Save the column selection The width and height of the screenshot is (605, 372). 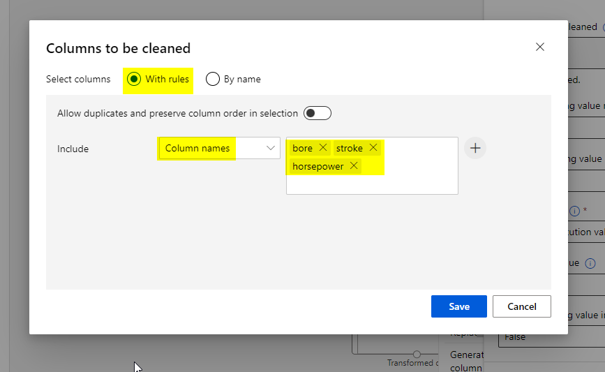pyautogui.click(x=458, y=306)
